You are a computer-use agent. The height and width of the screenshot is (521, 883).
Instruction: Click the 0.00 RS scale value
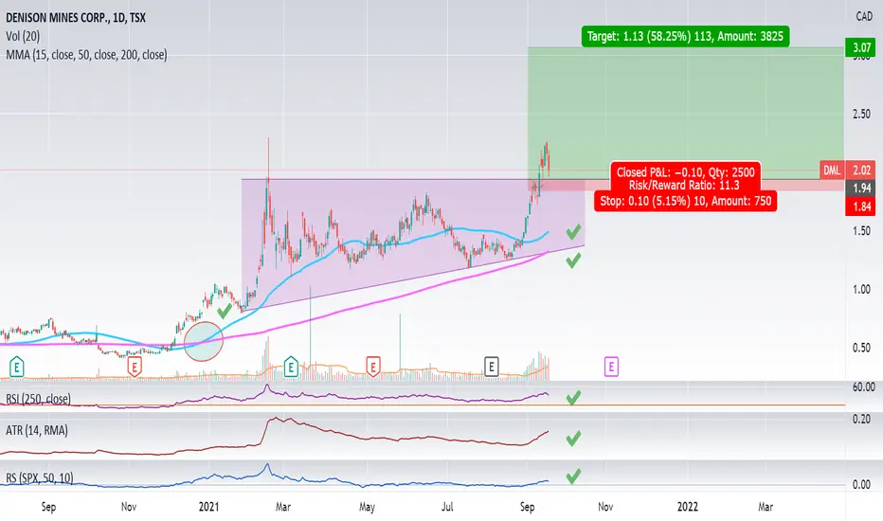point(861,484)
